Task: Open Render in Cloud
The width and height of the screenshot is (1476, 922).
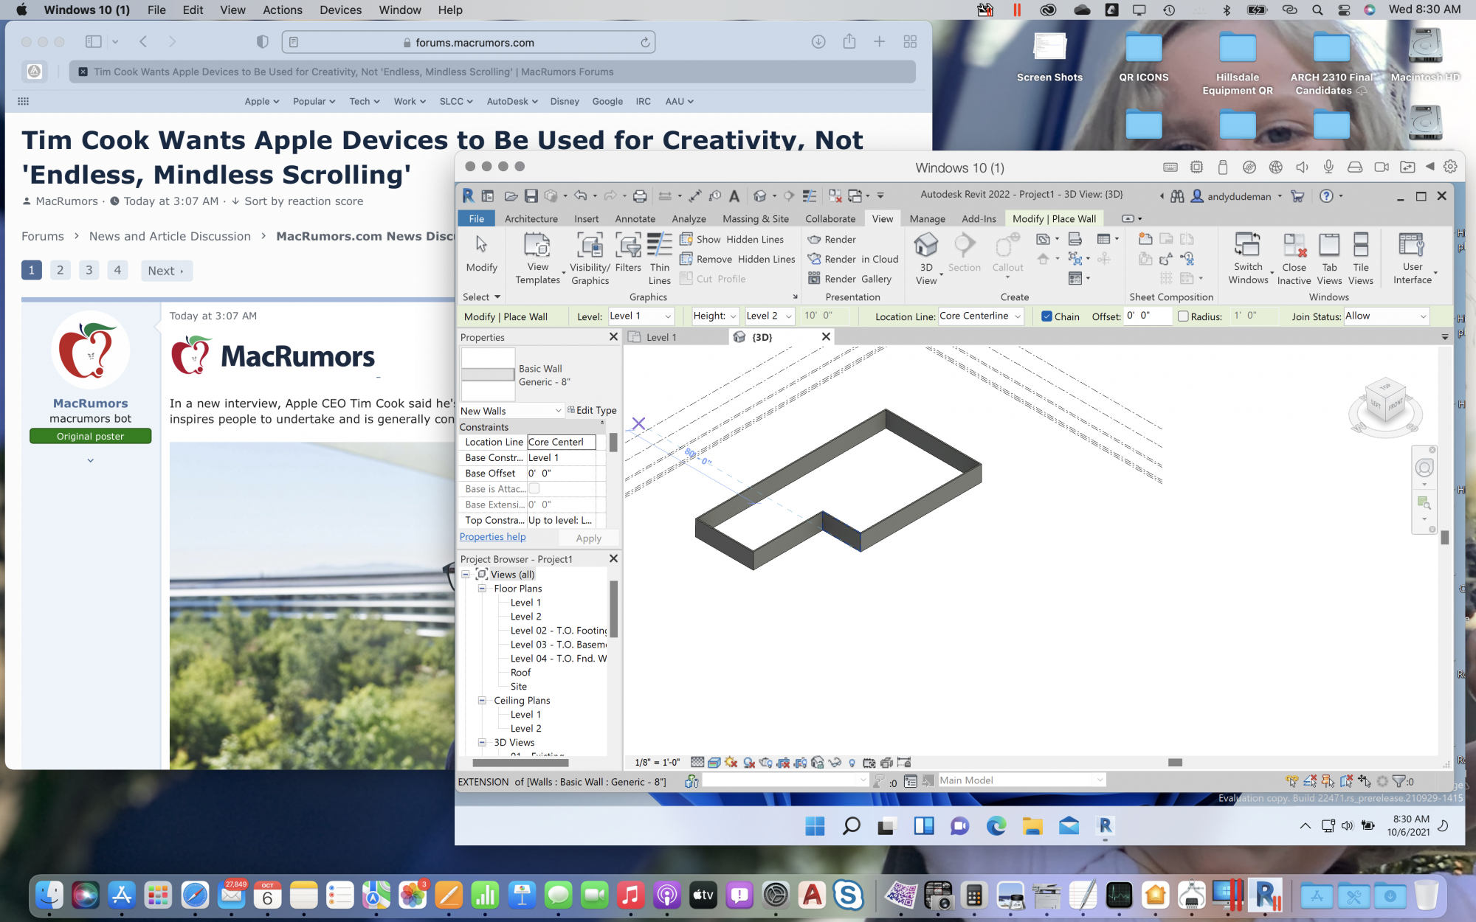Action: tap(853, 259)
